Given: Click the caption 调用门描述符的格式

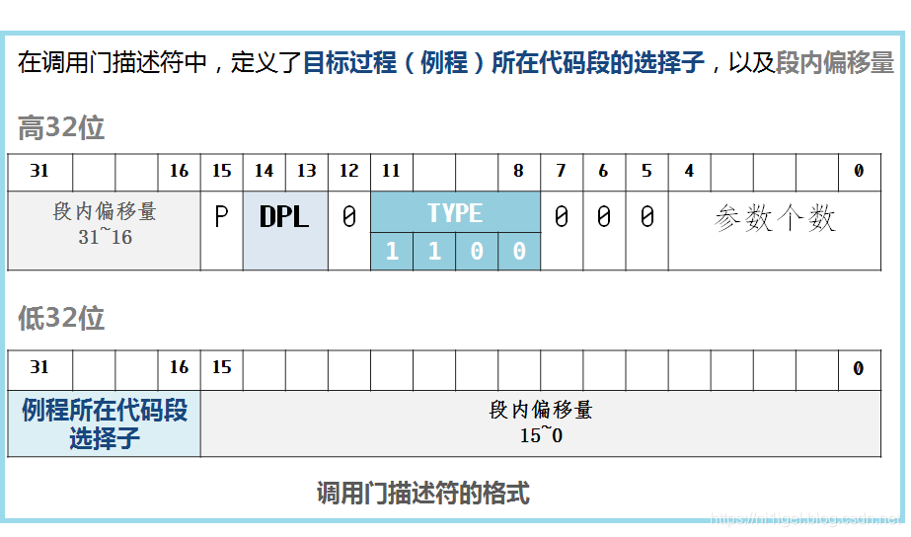Looking at the screenshot, I should 423,493.
